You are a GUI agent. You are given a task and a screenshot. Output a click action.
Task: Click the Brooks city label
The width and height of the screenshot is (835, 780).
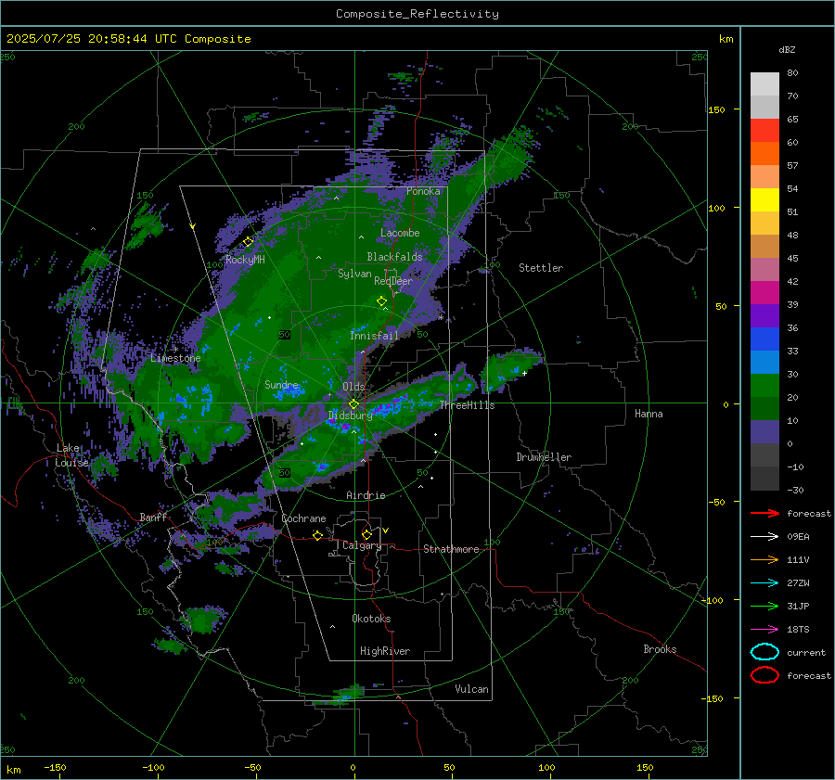click(x=660, y=649)
